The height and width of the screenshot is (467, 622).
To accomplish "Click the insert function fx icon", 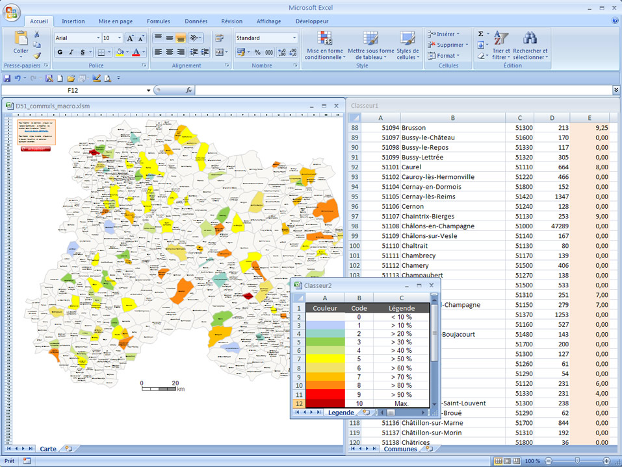I will point(189,90).
